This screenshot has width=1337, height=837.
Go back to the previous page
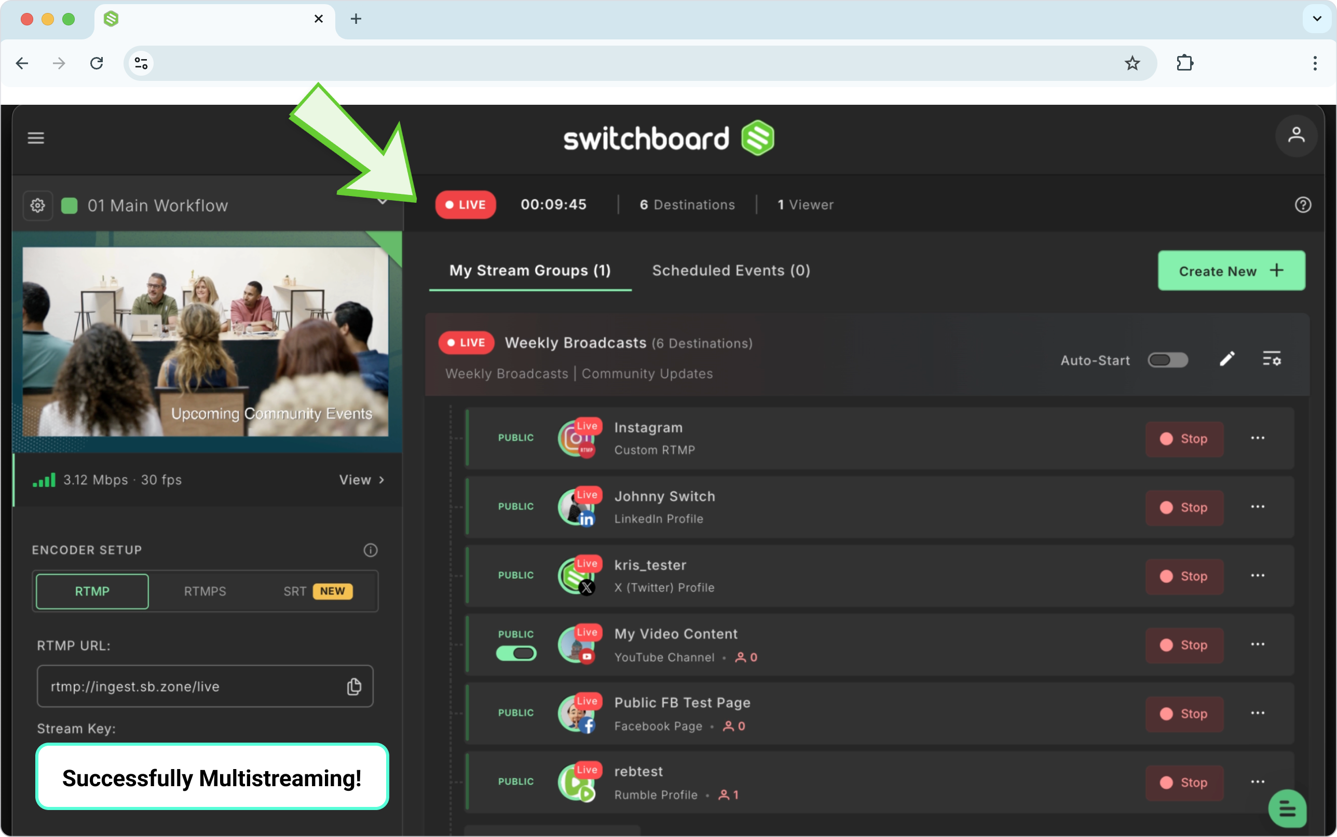(x=22, y=63)
